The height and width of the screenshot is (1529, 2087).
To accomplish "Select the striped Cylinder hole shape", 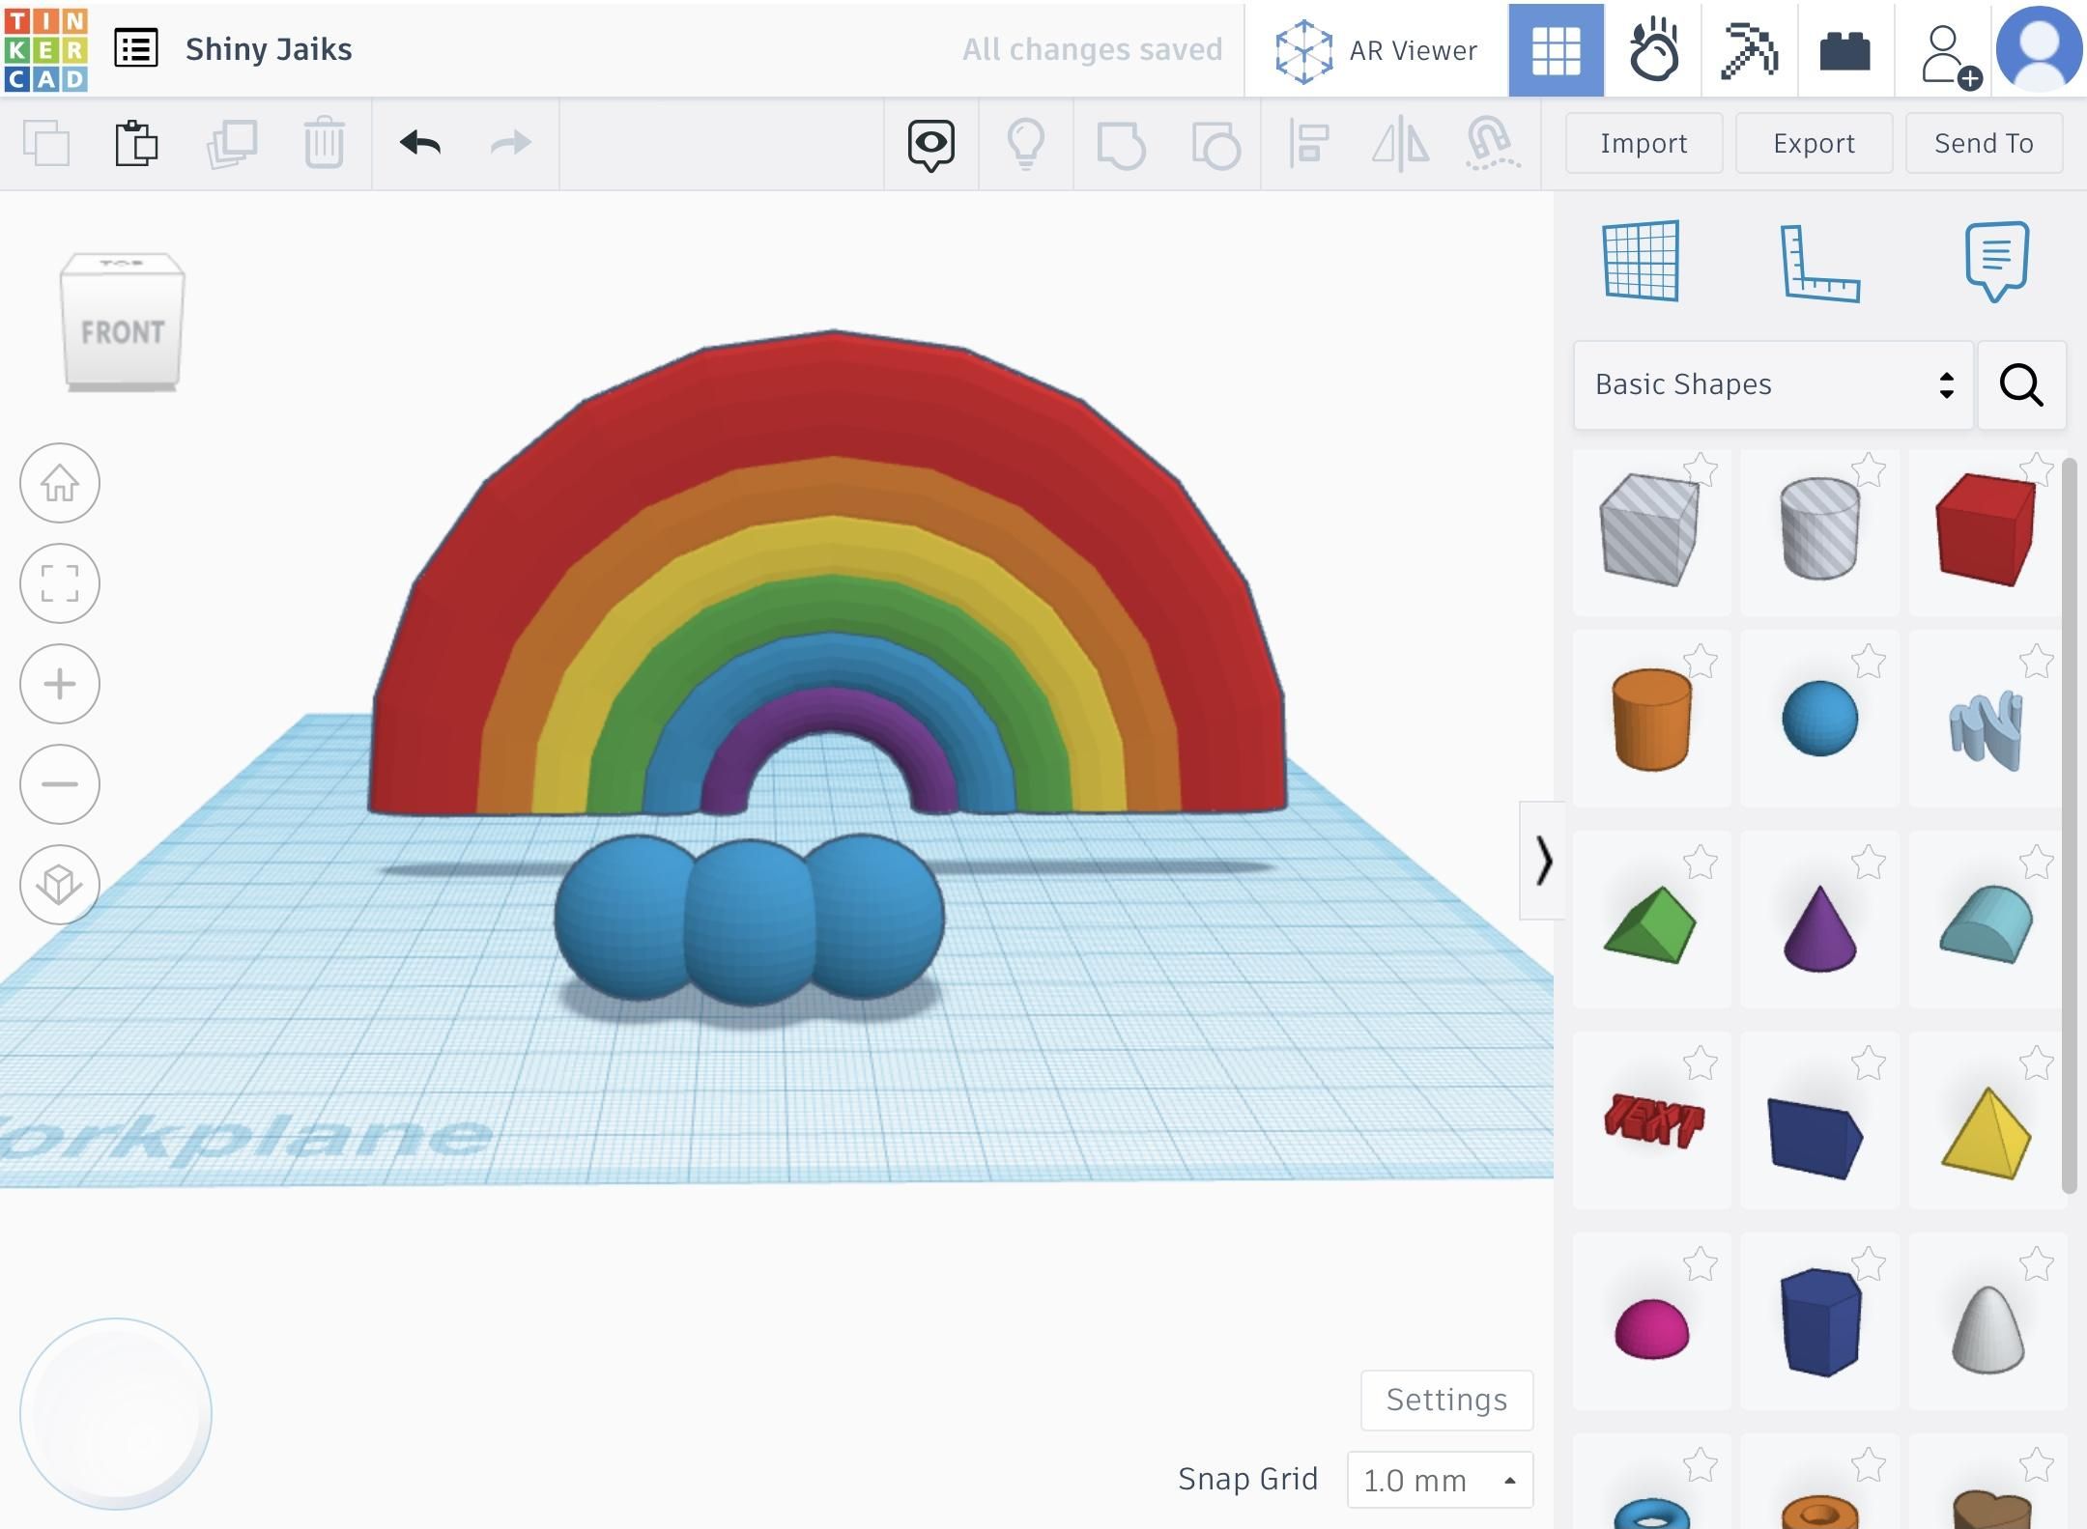I will (1819, 527).
